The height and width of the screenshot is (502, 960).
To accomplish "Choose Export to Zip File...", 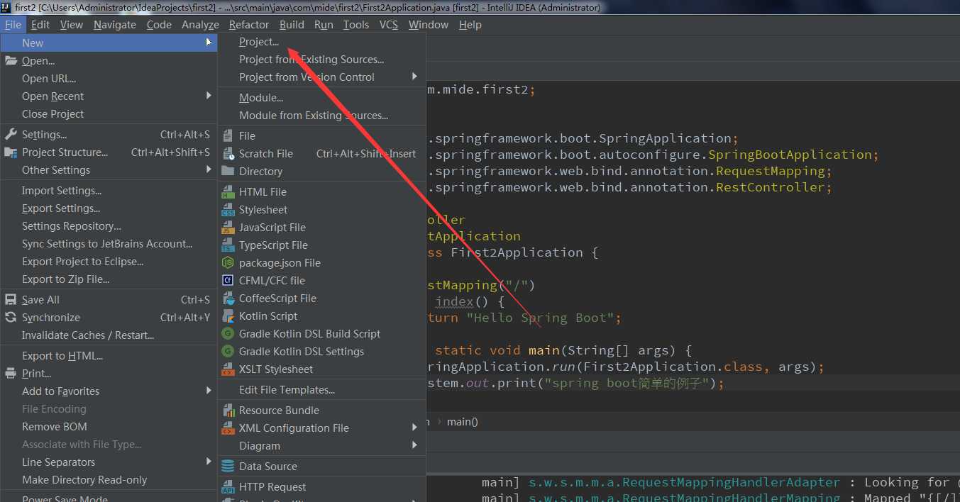I will 109,279.
